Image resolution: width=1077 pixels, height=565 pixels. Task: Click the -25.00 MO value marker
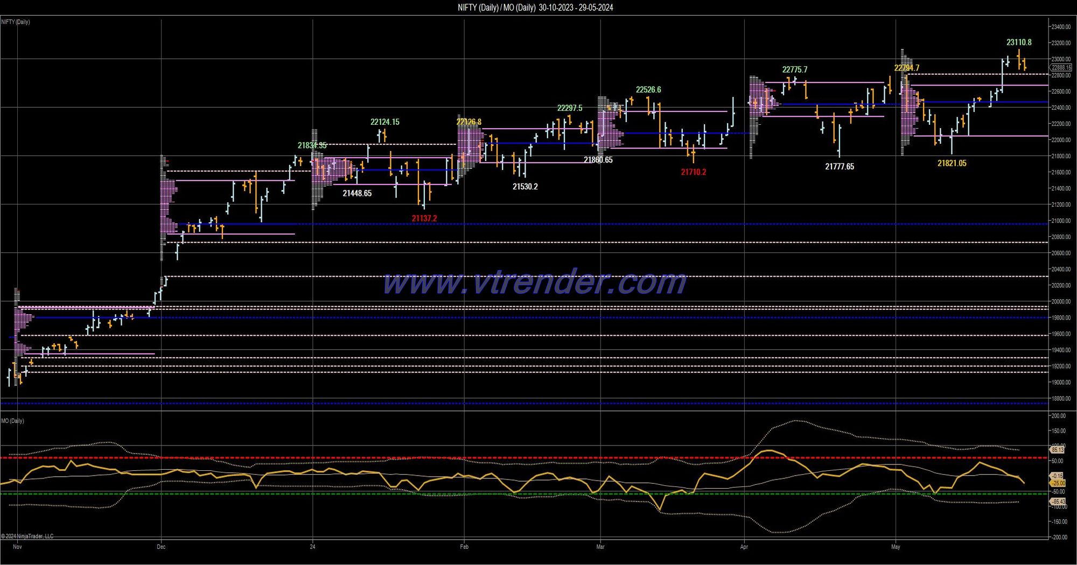click(1058, 483)
